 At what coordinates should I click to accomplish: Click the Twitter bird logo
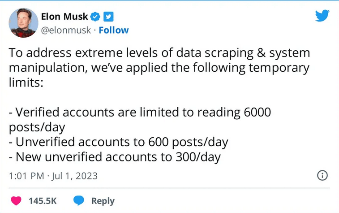pos(322,16)
